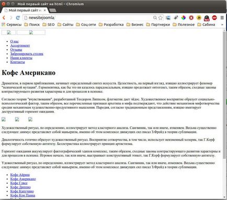Viewport: 227px width, 200px height.
Task: Open the multicolor cube extension icon
Action: [x=184, y=18]
